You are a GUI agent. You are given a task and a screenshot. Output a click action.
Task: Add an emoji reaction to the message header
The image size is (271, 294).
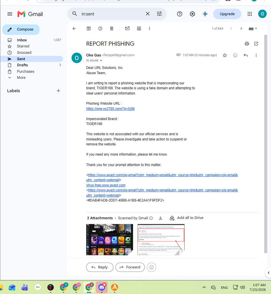click(x=235, y=55)
